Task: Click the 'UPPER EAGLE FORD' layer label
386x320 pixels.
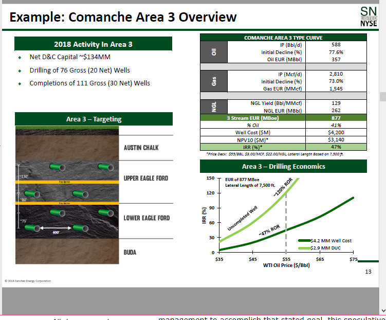Action: point(146,178)
